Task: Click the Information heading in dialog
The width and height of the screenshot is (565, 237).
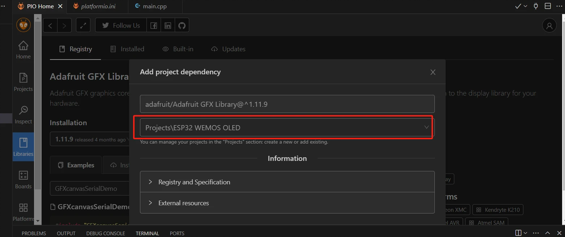Action: pyautogui.click(x=287, y=158)
